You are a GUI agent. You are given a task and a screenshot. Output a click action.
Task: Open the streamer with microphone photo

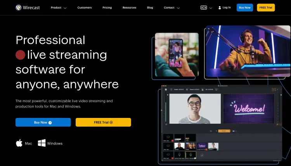tap(248, 51)
